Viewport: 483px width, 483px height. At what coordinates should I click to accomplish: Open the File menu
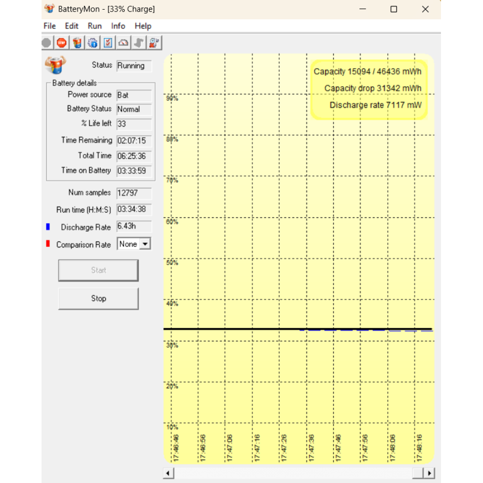(x=49, y=26)
